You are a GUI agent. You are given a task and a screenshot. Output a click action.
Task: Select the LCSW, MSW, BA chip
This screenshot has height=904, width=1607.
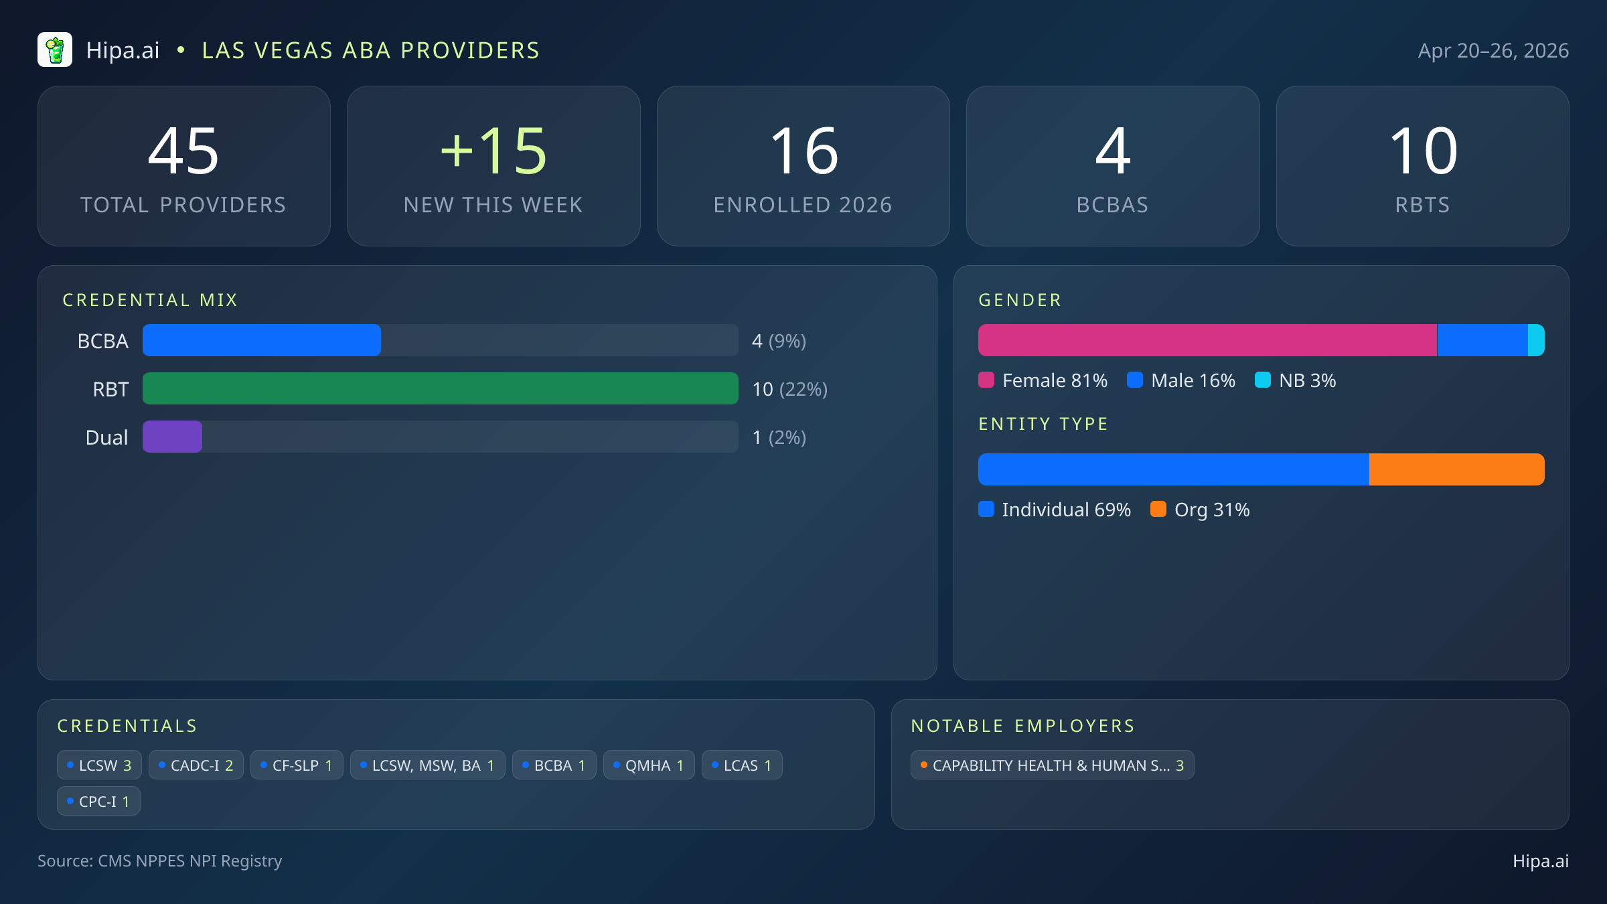[x=427, y=765]
